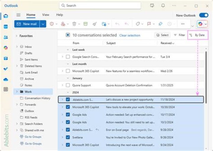Click the Clear selection link

pos(130,35)
